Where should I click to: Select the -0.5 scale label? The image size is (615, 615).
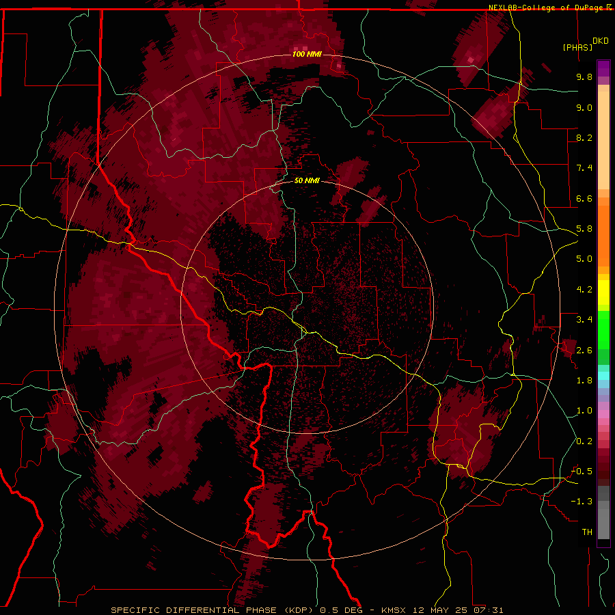coord(582,471)
